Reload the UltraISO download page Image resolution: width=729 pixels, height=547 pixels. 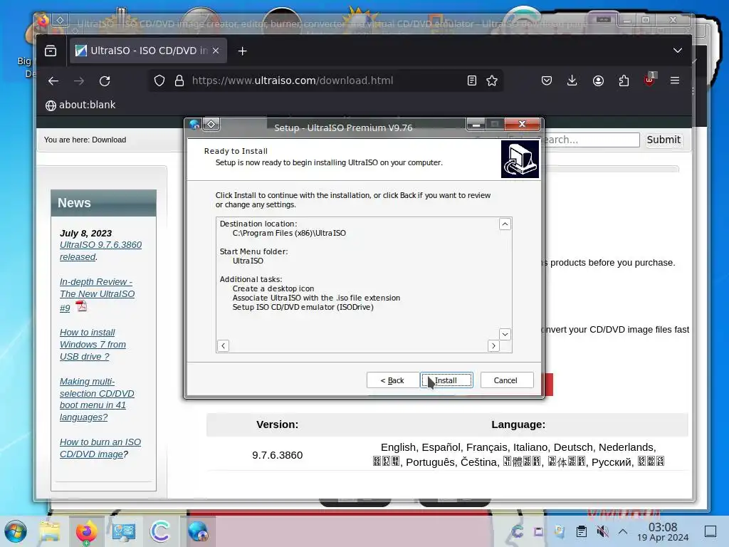(x=105, y=81)
